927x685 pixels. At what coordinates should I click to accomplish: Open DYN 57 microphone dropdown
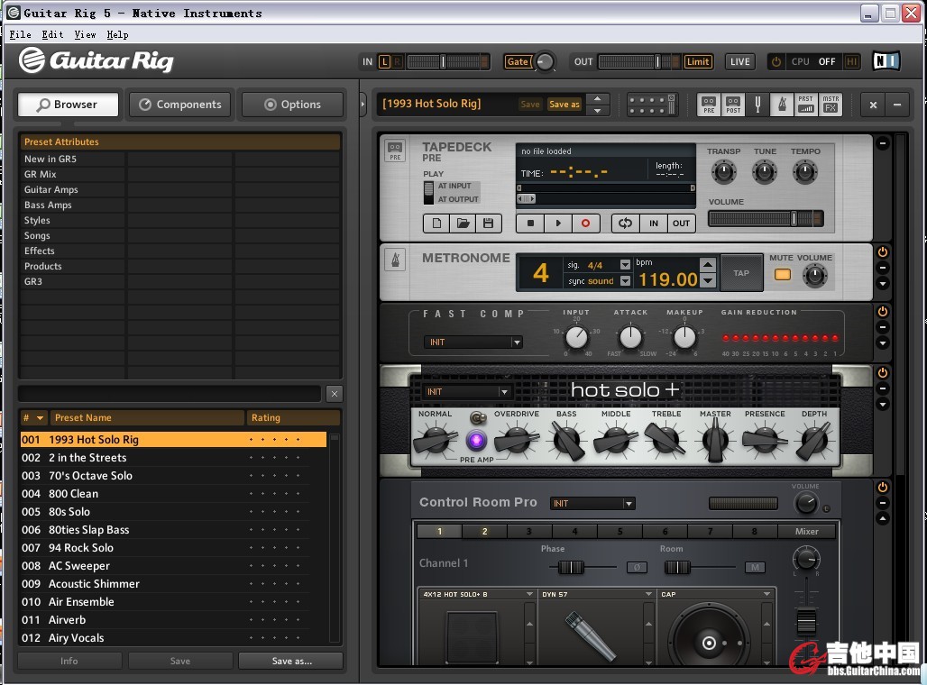click(x=648, y=594)
